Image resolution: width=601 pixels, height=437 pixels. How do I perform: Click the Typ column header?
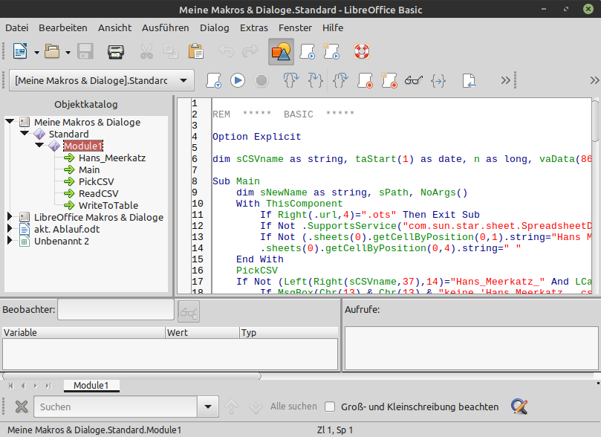click(289, 332)
